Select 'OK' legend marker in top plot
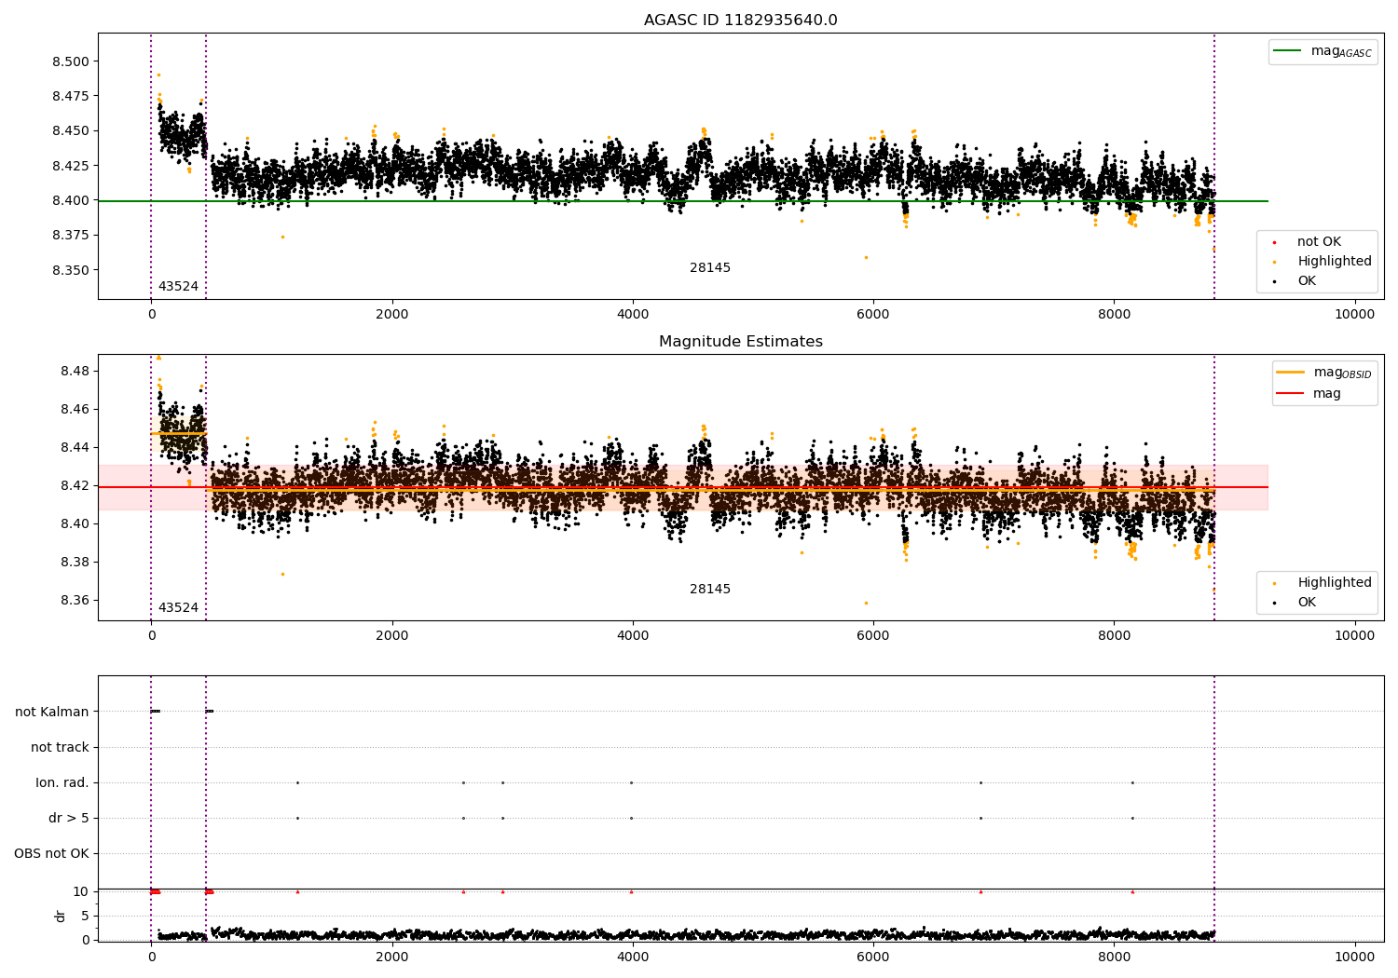Image resolution: width=1398 pixels, height=978 pixels. coord(1274,281)
